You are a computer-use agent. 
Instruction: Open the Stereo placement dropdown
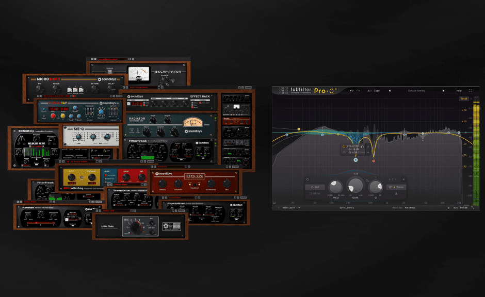tap(396, 187)
